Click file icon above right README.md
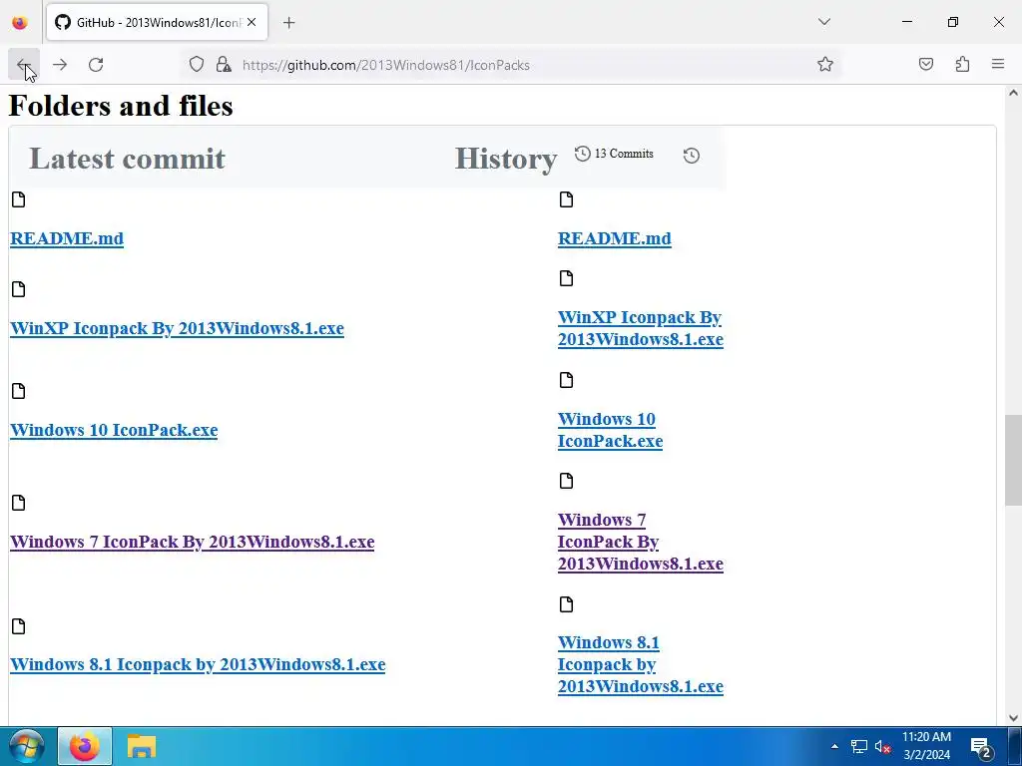Viewport: 1022px width, 766px height. [567, 199]
